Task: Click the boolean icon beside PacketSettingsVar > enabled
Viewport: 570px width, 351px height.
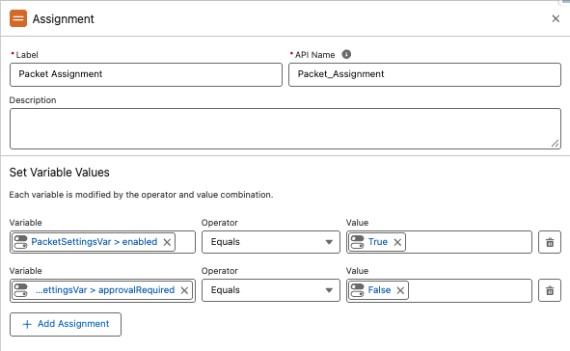Action: click(20, 242)
